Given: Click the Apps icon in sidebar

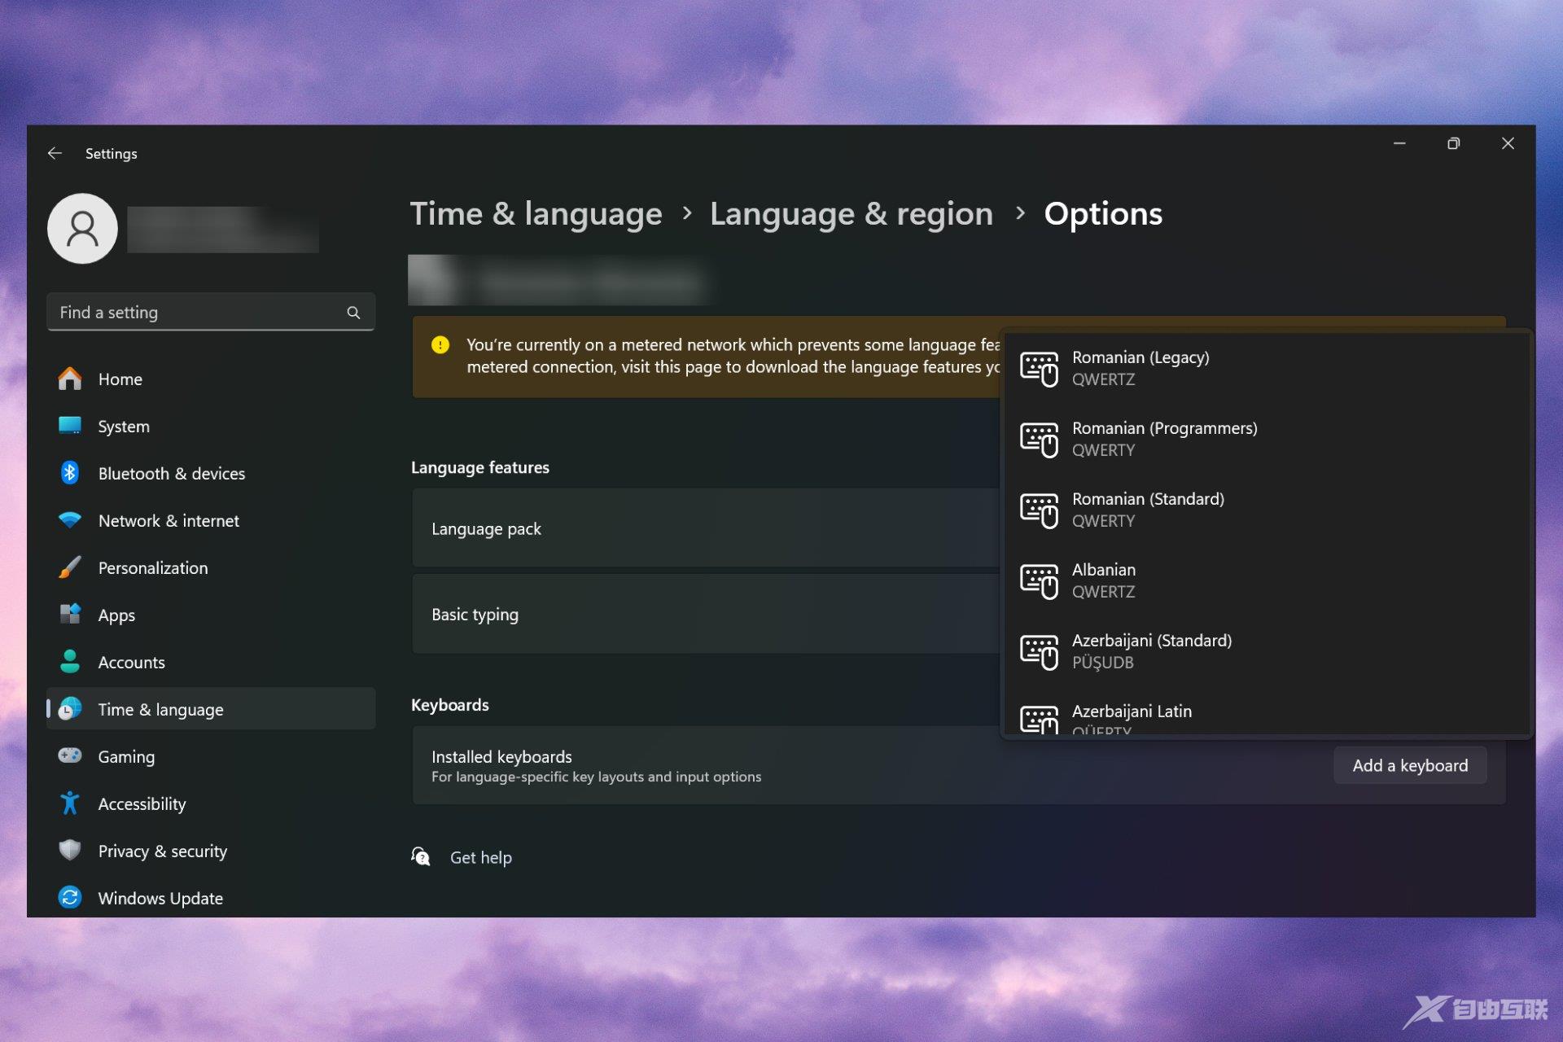Looking at the screenshot, I should (70, 615).
